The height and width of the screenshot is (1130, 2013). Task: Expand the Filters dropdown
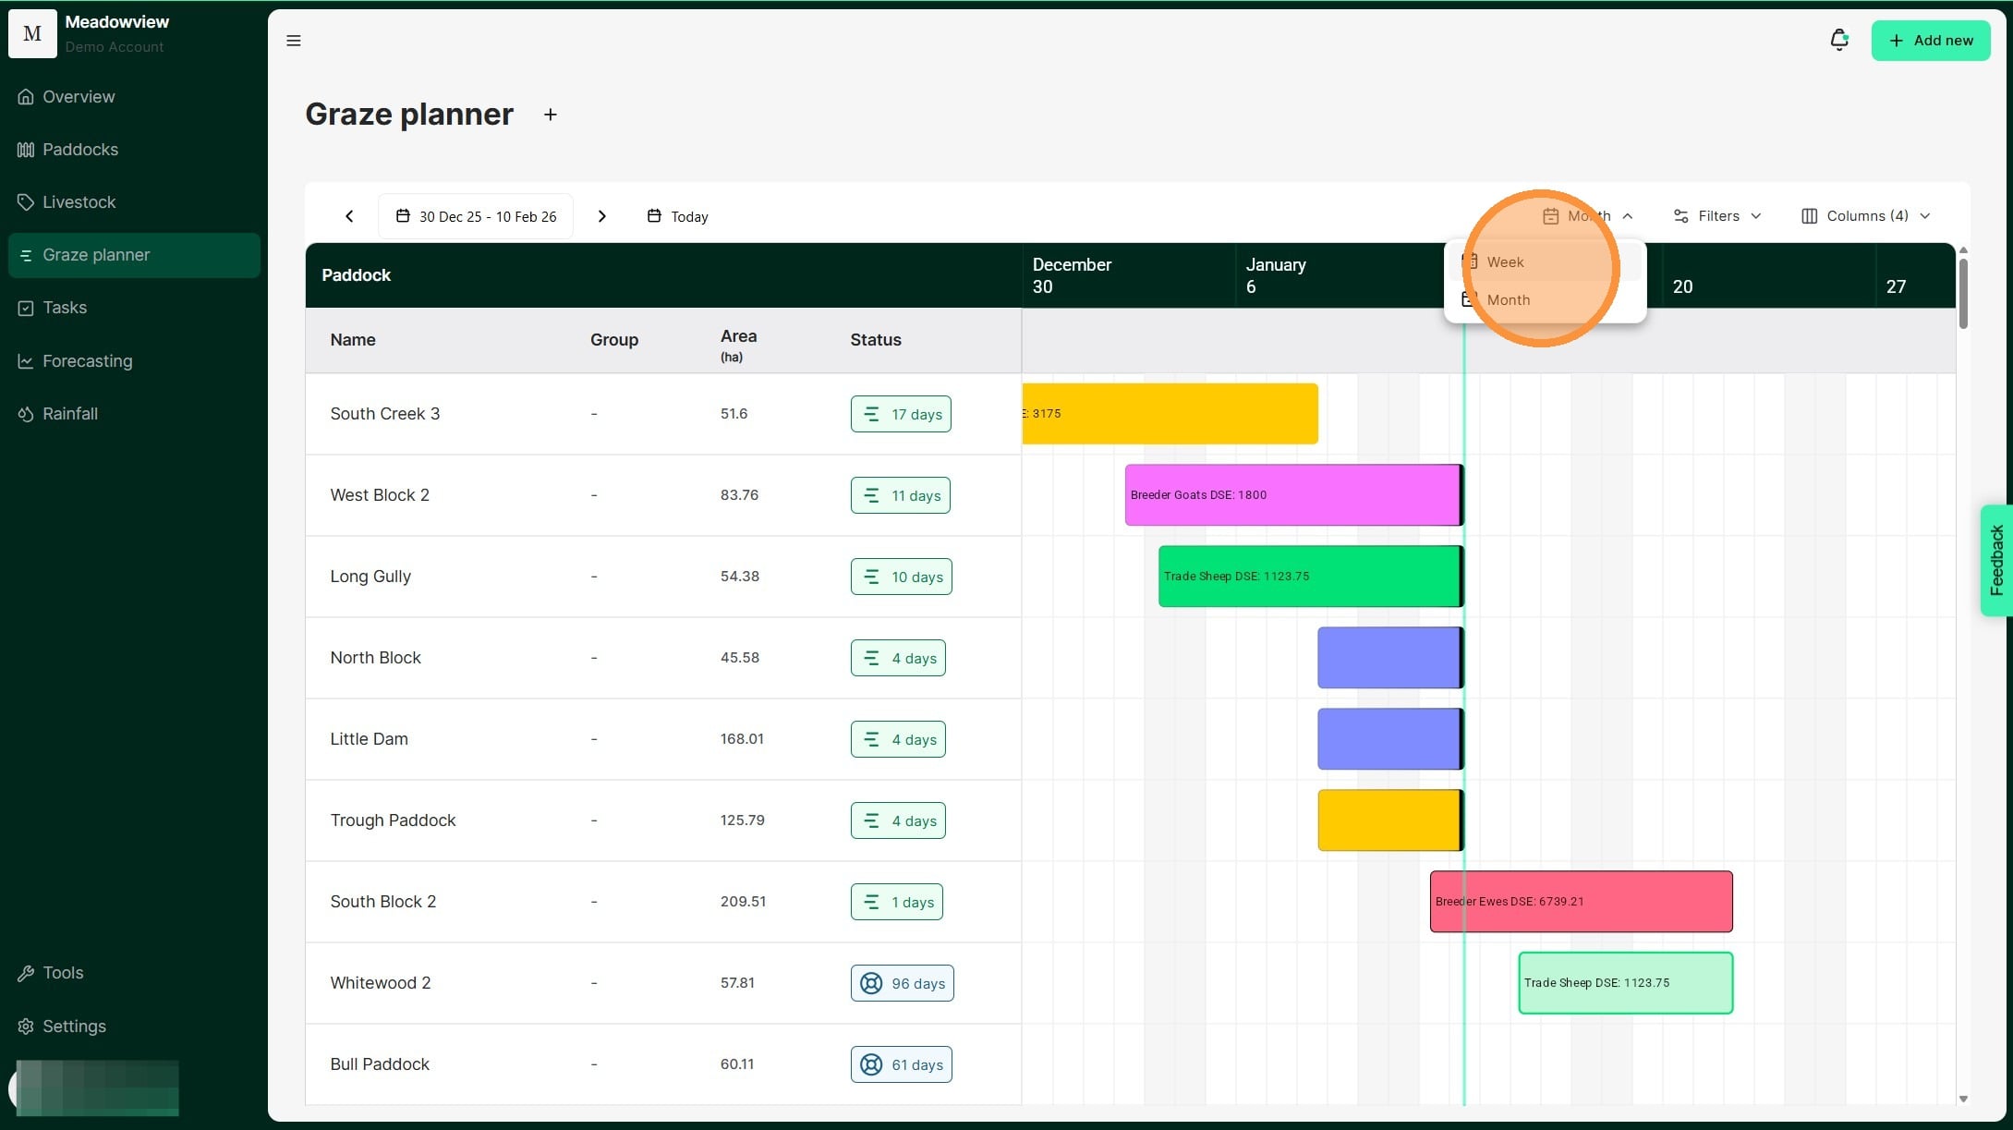[x=1717, y=216]
